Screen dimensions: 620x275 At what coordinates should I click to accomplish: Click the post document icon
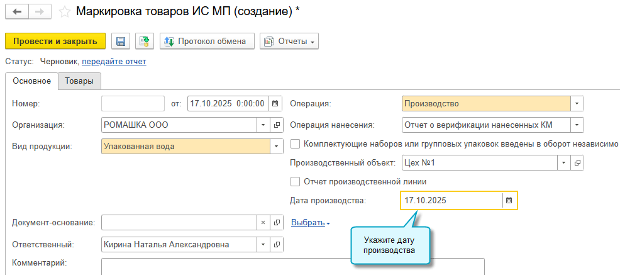145,42
